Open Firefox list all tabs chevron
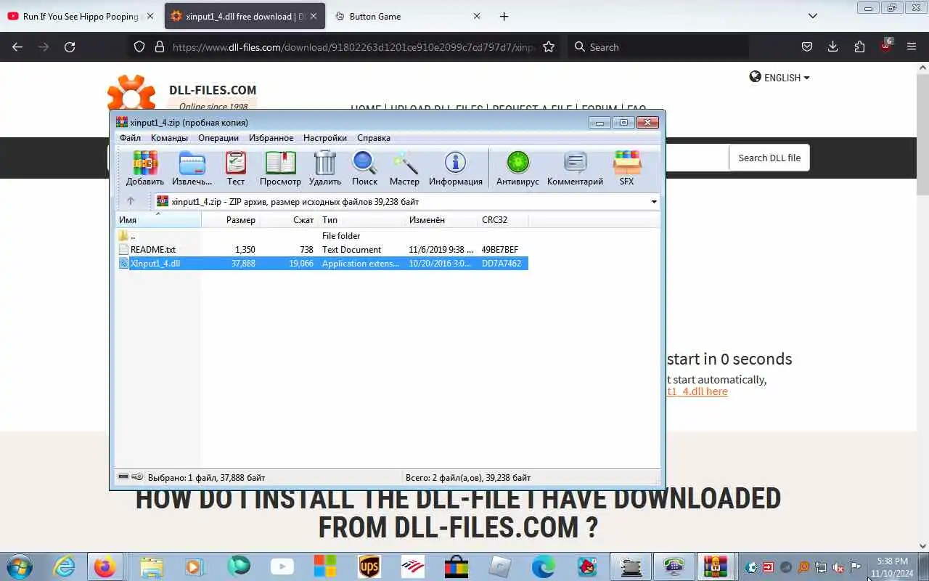 (x=813, y=16)
